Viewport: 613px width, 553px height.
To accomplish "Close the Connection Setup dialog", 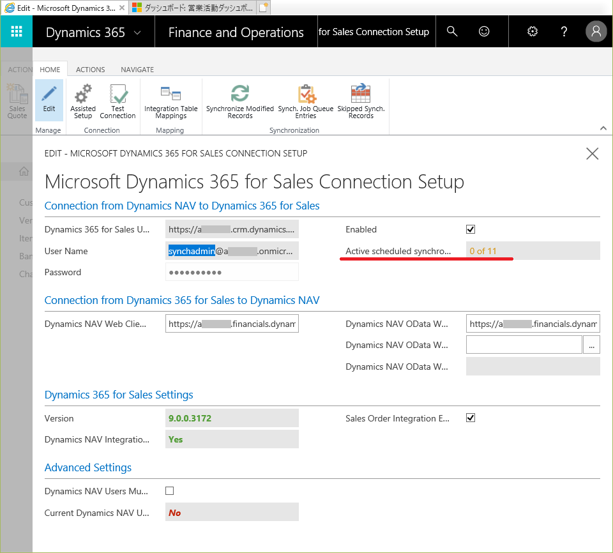I will tap(593, 154).
